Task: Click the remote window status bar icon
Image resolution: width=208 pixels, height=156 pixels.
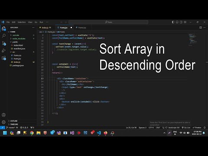Action: point(3,127)
